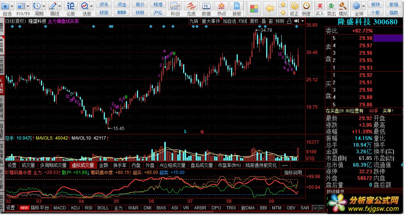The width and height of the screenshot is (405, 215).
Task: Click the 指标说明 indicator description button
Action: pos(293,173)
